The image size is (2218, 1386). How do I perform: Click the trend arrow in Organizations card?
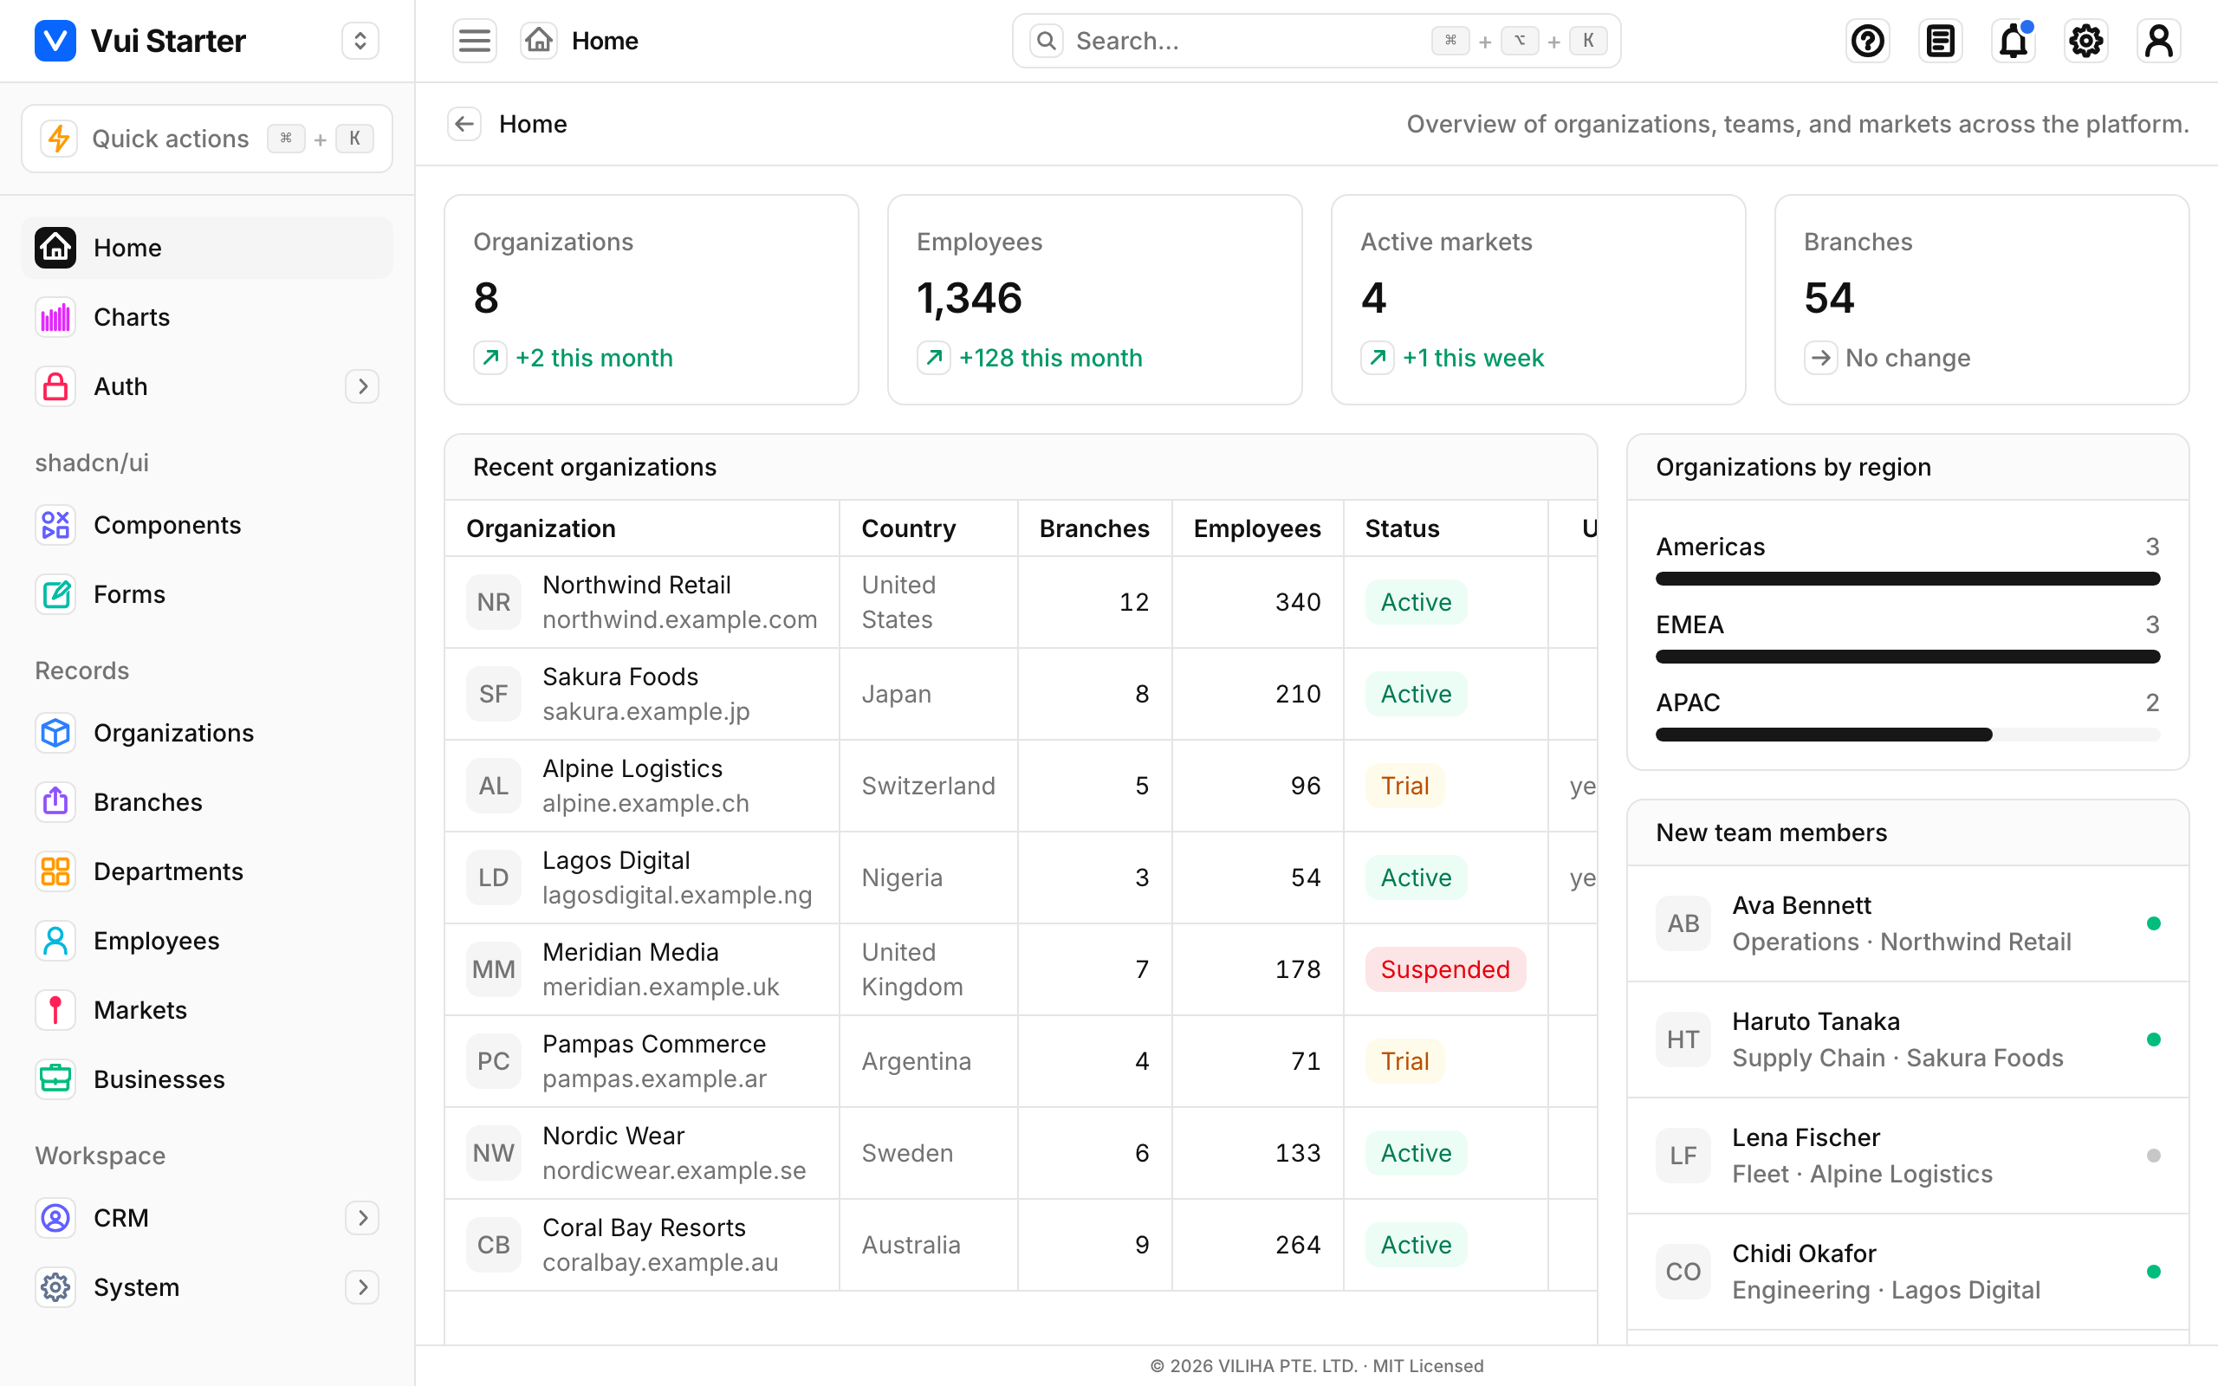click(490, 358)
